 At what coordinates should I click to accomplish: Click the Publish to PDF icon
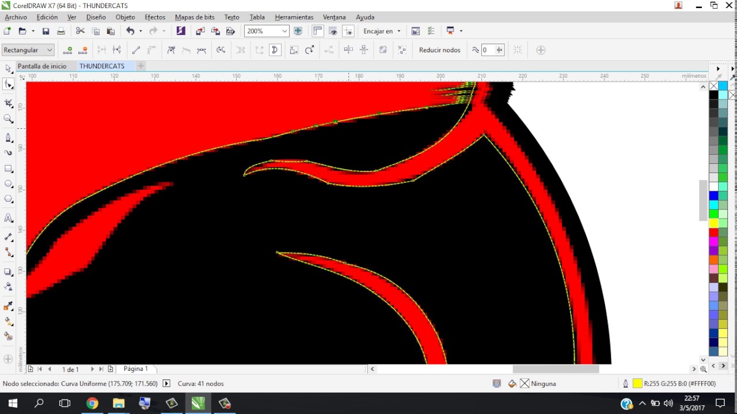[x=230, y=31]
